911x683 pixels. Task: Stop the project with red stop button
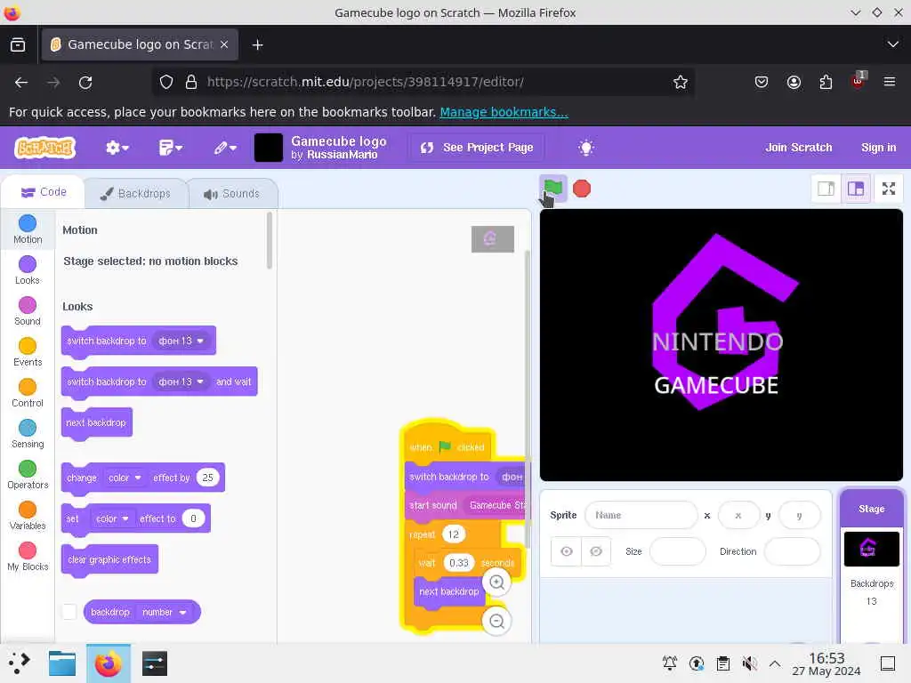(x=582, y=189)
